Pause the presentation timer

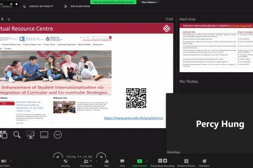pos(2,19)
